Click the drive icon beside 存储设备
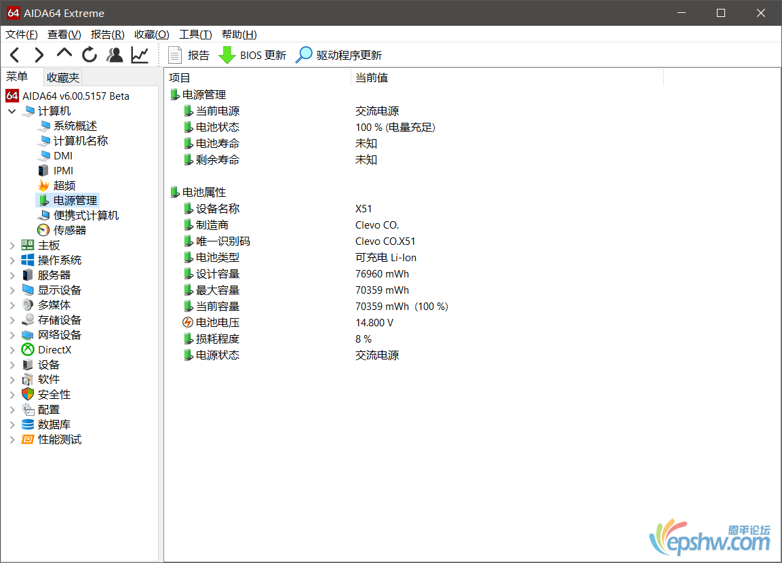 click(28, 319)
